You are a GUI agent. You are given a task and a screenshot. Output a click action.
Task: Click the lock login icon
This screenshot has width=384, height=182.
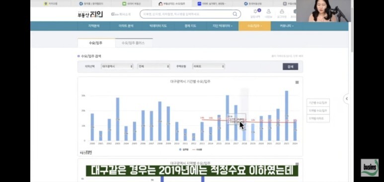(x=282, y=11)
